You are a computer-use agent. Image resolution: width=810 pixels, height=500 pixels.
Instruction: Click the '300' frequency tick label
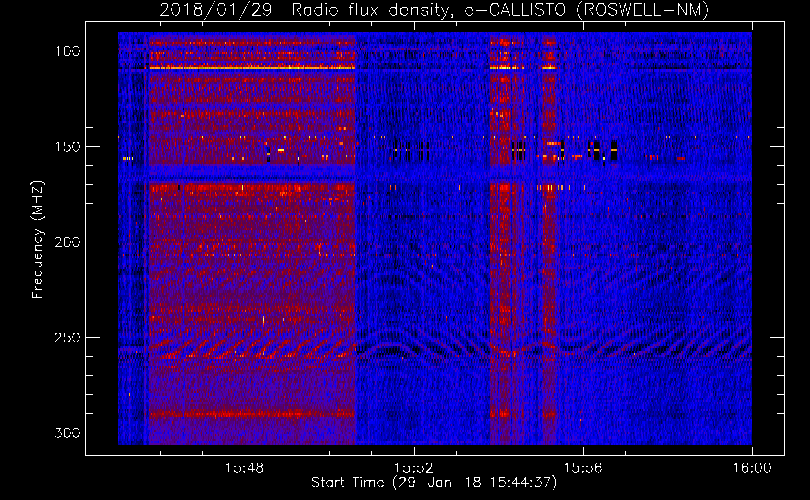[67, 433]
